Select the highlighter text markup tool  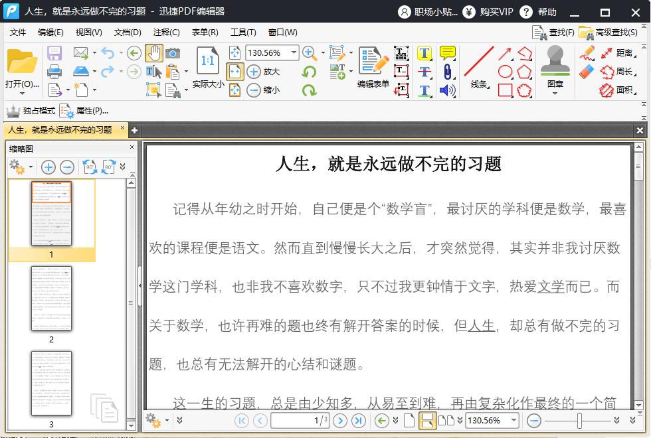pyautogui.click(x=426, y=53)
